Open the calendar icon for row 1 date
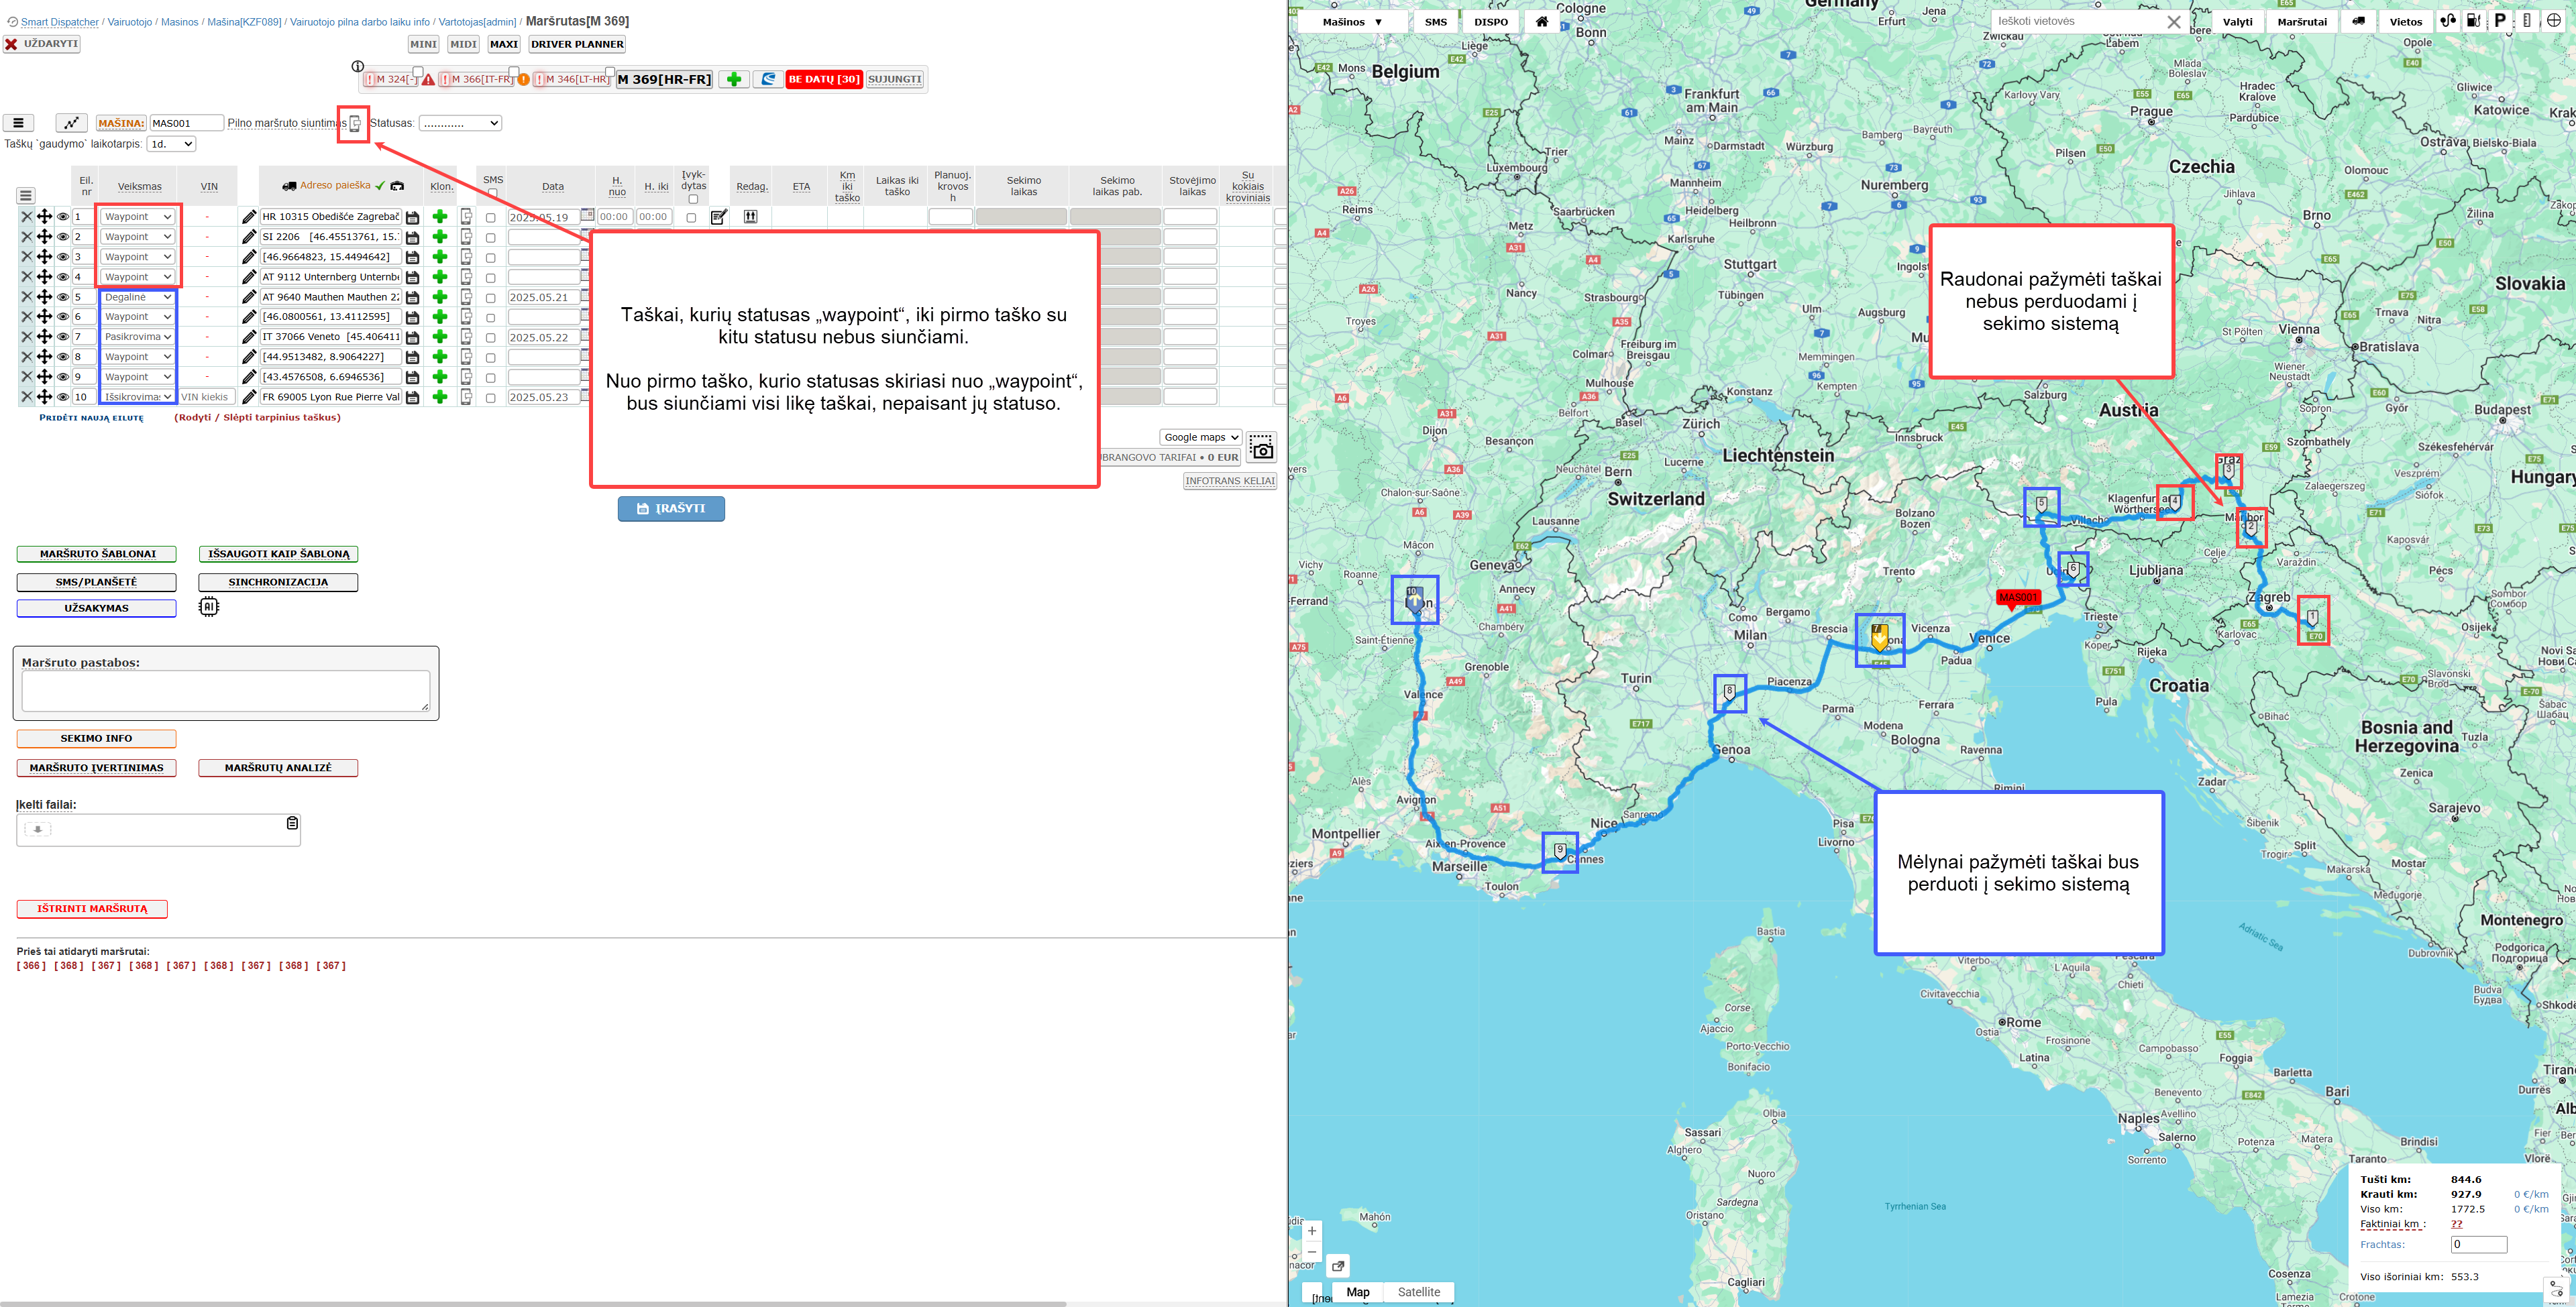The width and height of the screenshot is (2576, 1307). (x=587, y=215)
